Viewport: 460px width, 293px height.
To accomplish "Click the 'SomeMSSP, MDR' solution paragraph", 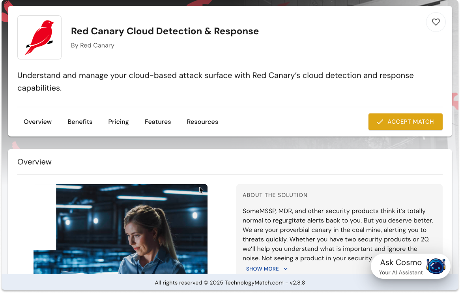I will pyautogui.click(x=338, y=234).
